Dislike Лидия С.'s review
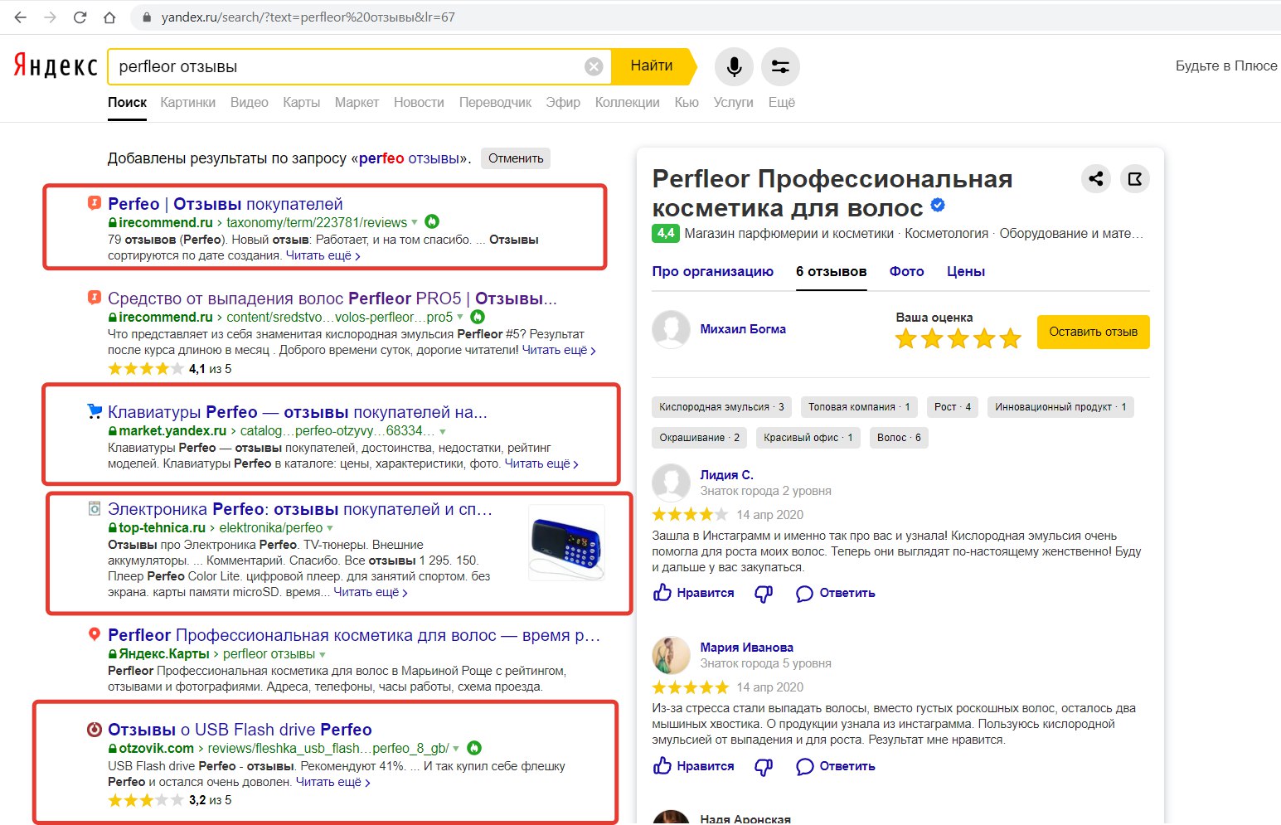This screenshot has width=1281, height=825. 764,593
